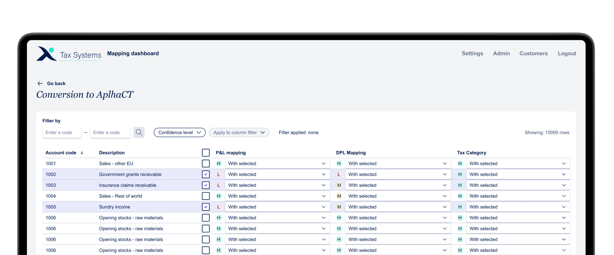The image size is (614, 255).
Task: Click the Account code column header
Action: point(61,153)
